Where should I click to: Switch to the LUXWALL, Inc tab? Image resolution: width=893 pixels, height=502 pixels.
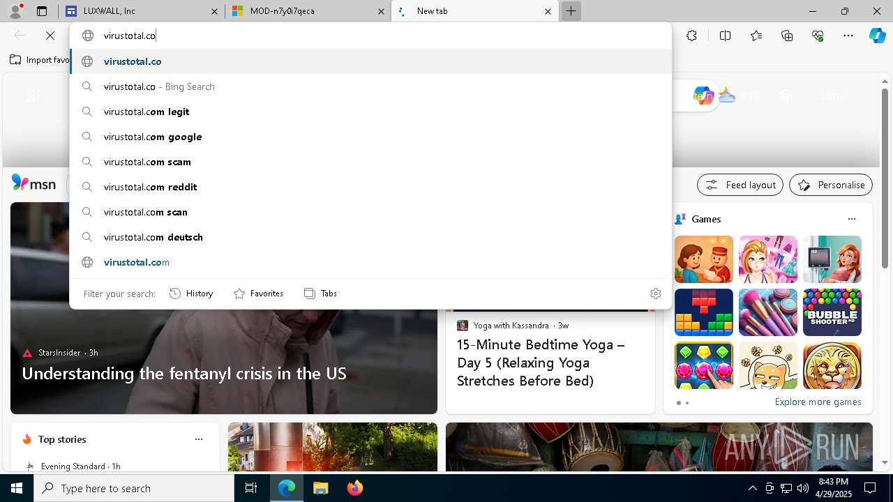tap(143, 11)
